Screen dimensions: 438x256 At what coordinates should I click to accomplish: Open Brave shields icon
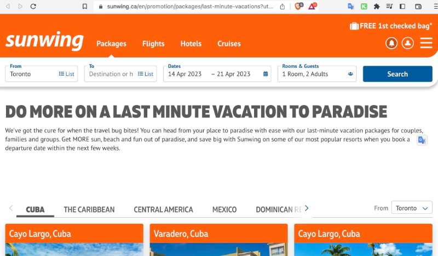point(298,6)
